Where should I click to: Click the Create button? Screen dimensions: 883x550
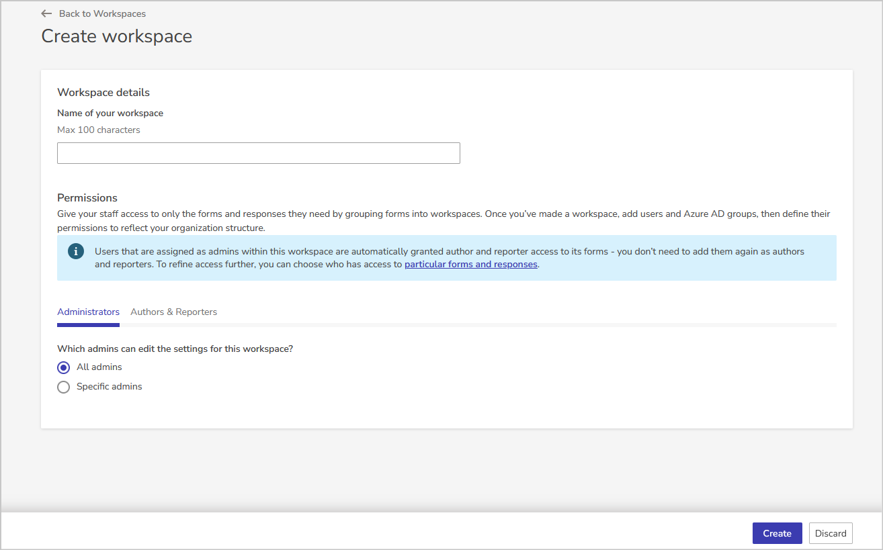click(x=777, y=533)
